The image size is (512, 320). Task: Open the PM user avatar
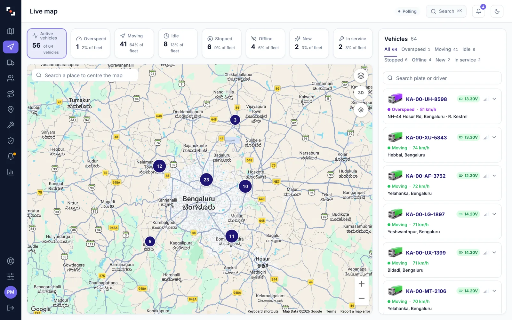pyautogui.click(x=11, y=292)
